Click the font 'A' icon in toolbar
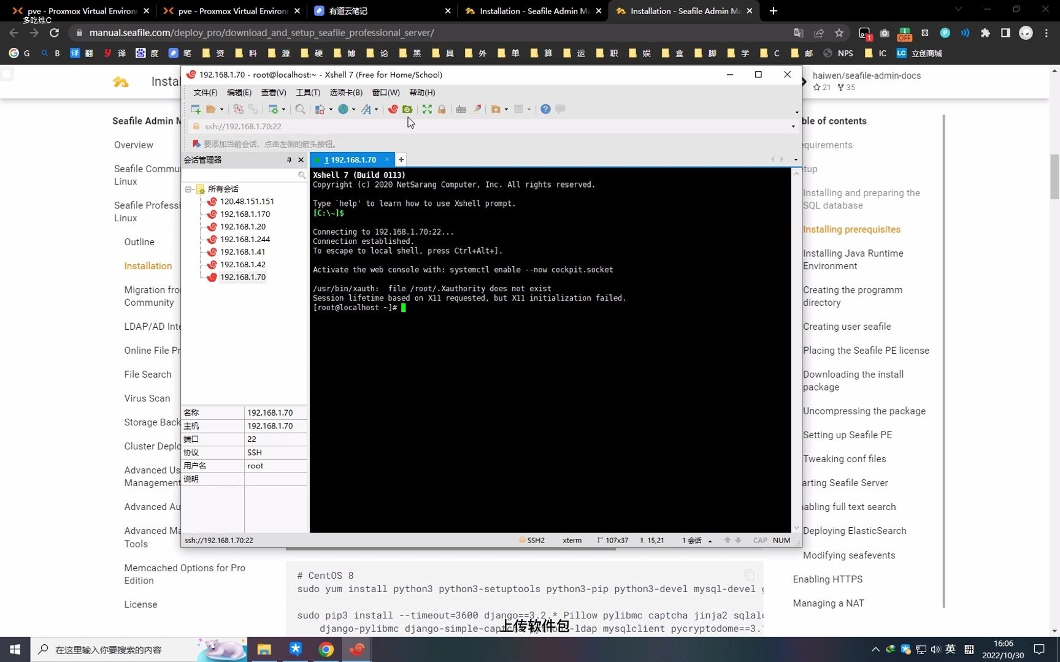This screenshot has width=1060, height=662. pos(366,109)
